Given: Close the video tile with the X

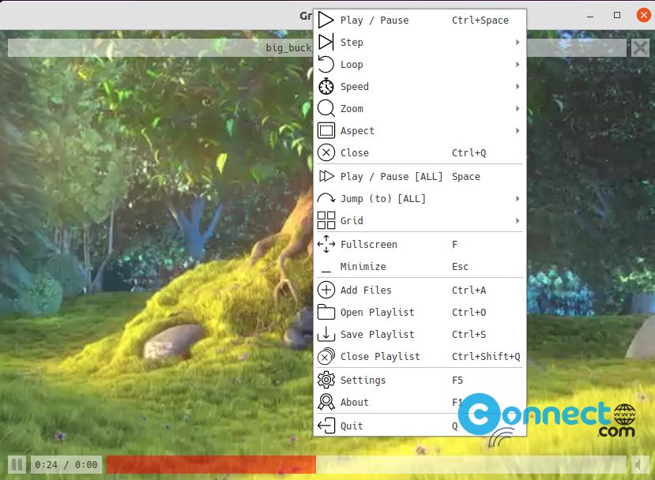Looking at the screenshot, I should [x=639, y=47].
